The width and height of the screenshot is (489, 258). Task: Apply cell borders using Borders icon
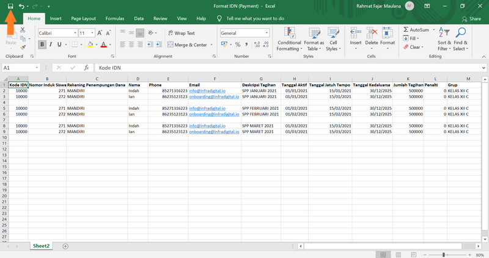pyautogui.click(x=75, y=45)
